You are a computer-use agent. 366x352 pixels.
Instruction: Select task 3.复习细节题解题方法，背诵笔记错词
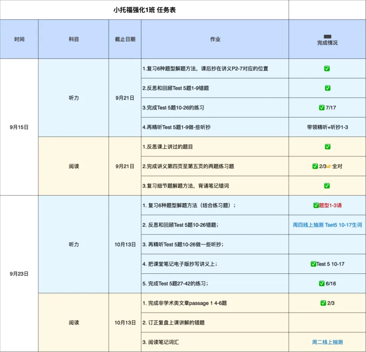[x=215, y=185]
